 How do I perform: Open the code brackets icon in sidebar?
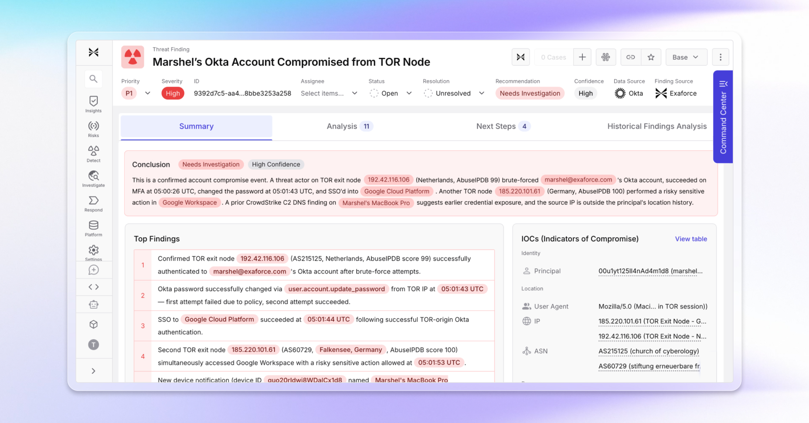pyautogui.click(x=93, y=287)
